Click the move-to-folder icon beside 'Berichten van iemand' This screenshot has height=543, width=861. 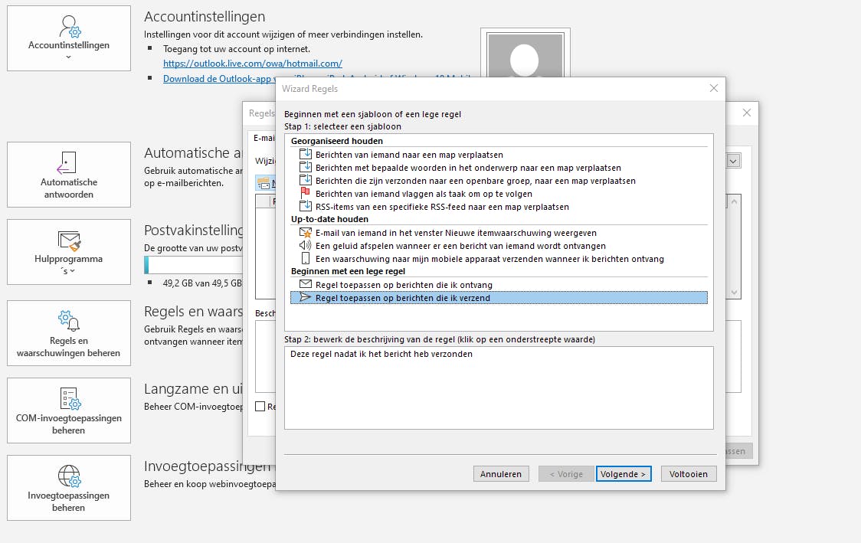306,154
